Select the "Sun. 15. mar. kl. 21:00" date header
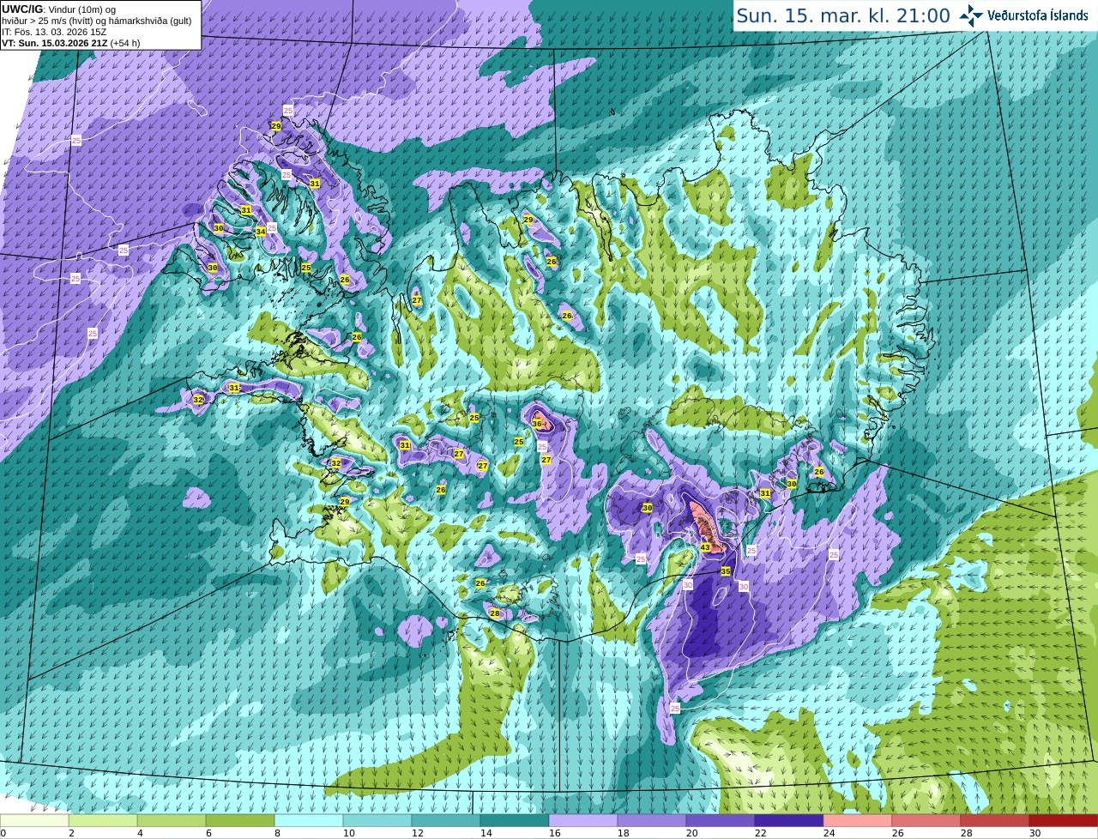This screenshot has width=1098, height=839. click(843, 15)
